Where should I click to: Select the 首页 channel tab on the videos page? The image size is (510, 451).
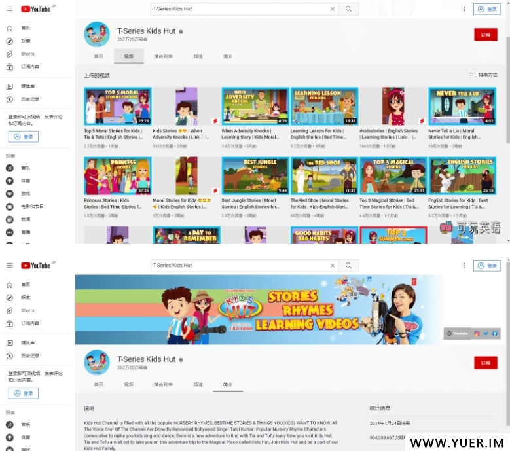click(x=99, y=56)
